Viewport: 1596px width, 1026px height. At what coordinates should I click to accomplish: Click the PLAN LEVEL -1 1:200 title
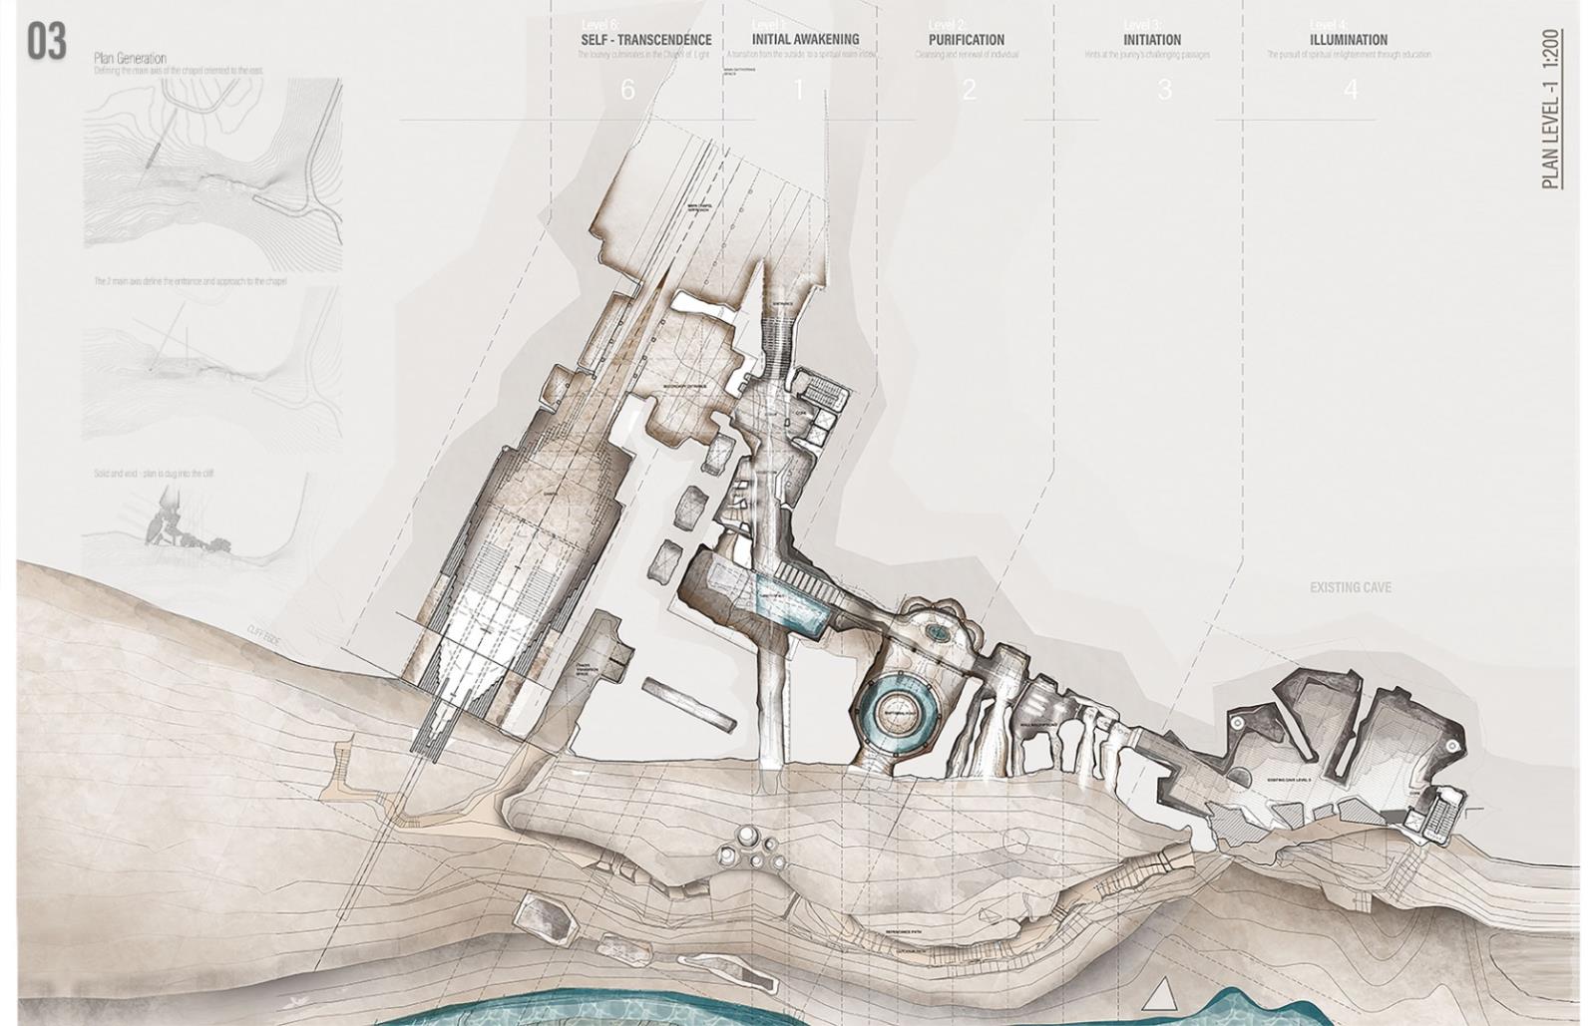point(1551,110)
